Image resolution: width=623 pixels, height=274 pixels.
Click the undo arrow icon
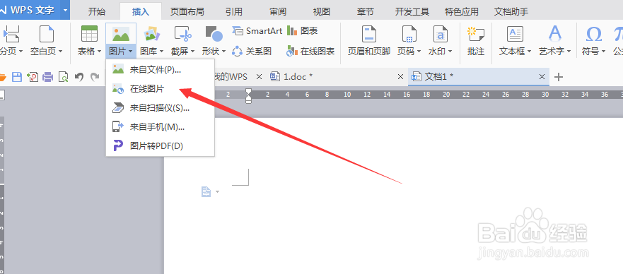pyautogui.click(x=79, y=77)
